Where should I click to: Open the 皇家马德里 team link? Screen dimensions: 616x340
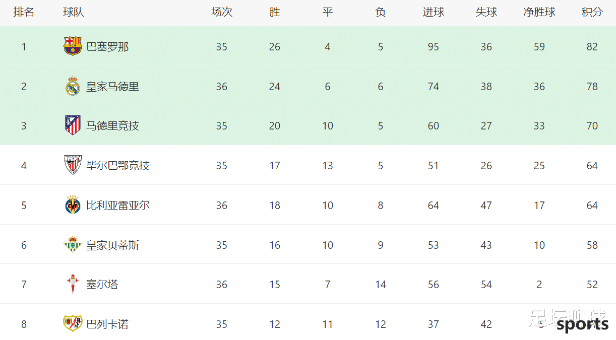click(x=112, y=87)
